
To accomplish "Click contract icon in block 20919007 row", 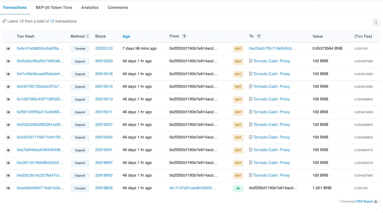I will tap(251, 125).
